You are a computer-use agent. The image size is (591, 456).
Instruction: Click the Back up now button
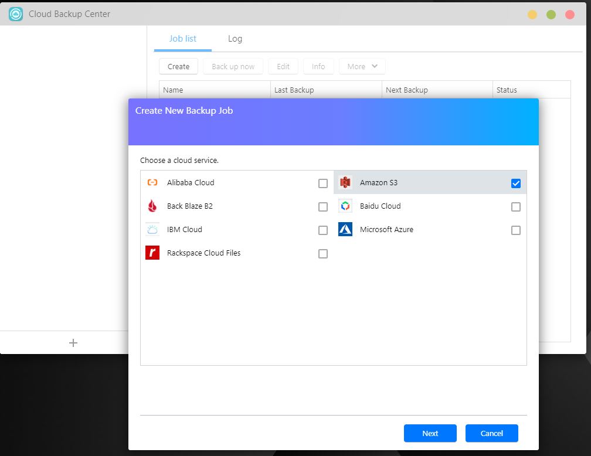click(x=233, y=66)
